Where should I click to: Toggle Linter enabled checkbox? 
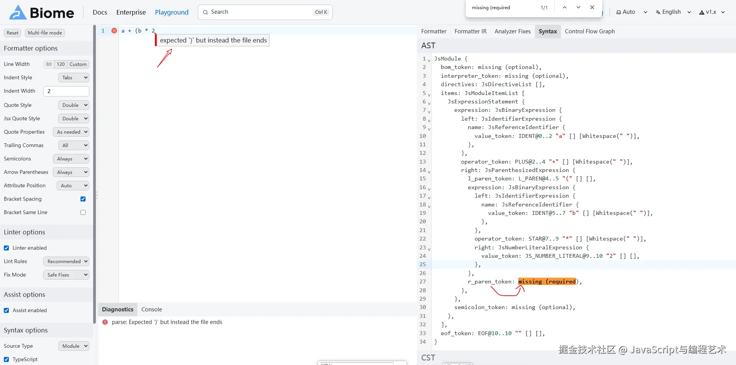point(7,248)
